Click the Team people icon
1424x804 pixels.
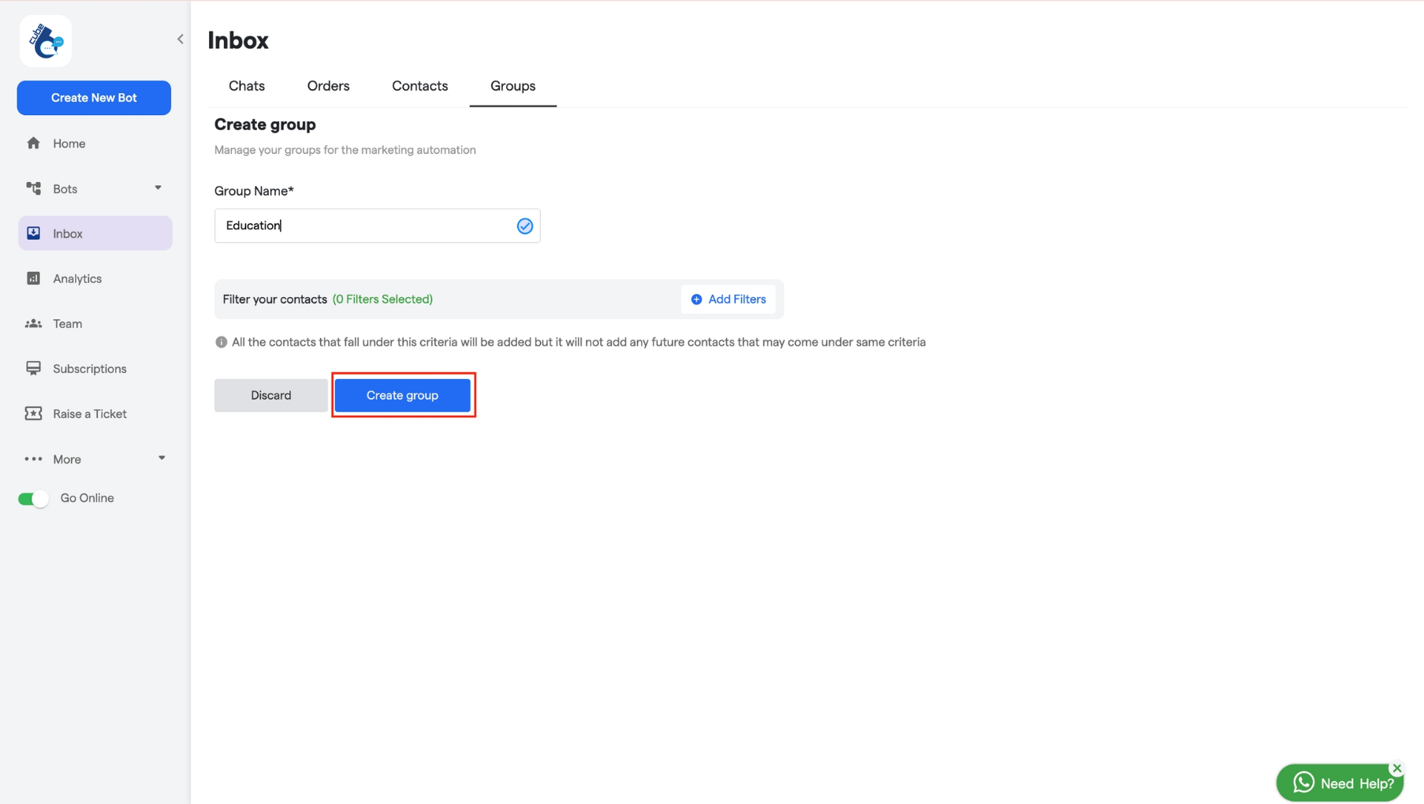[33, 323]
